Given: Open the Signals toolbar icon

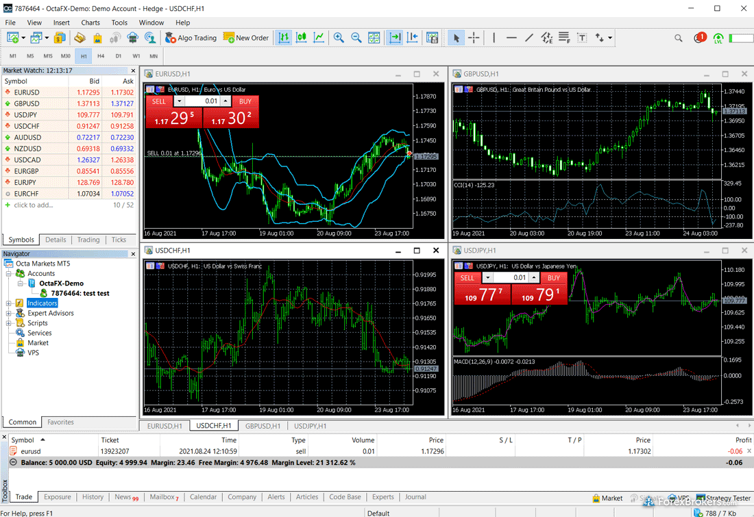Looking at the screenshot, I should coord(115,38).
